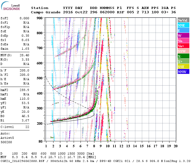Click the foF1 N/A value

point(26,23)
